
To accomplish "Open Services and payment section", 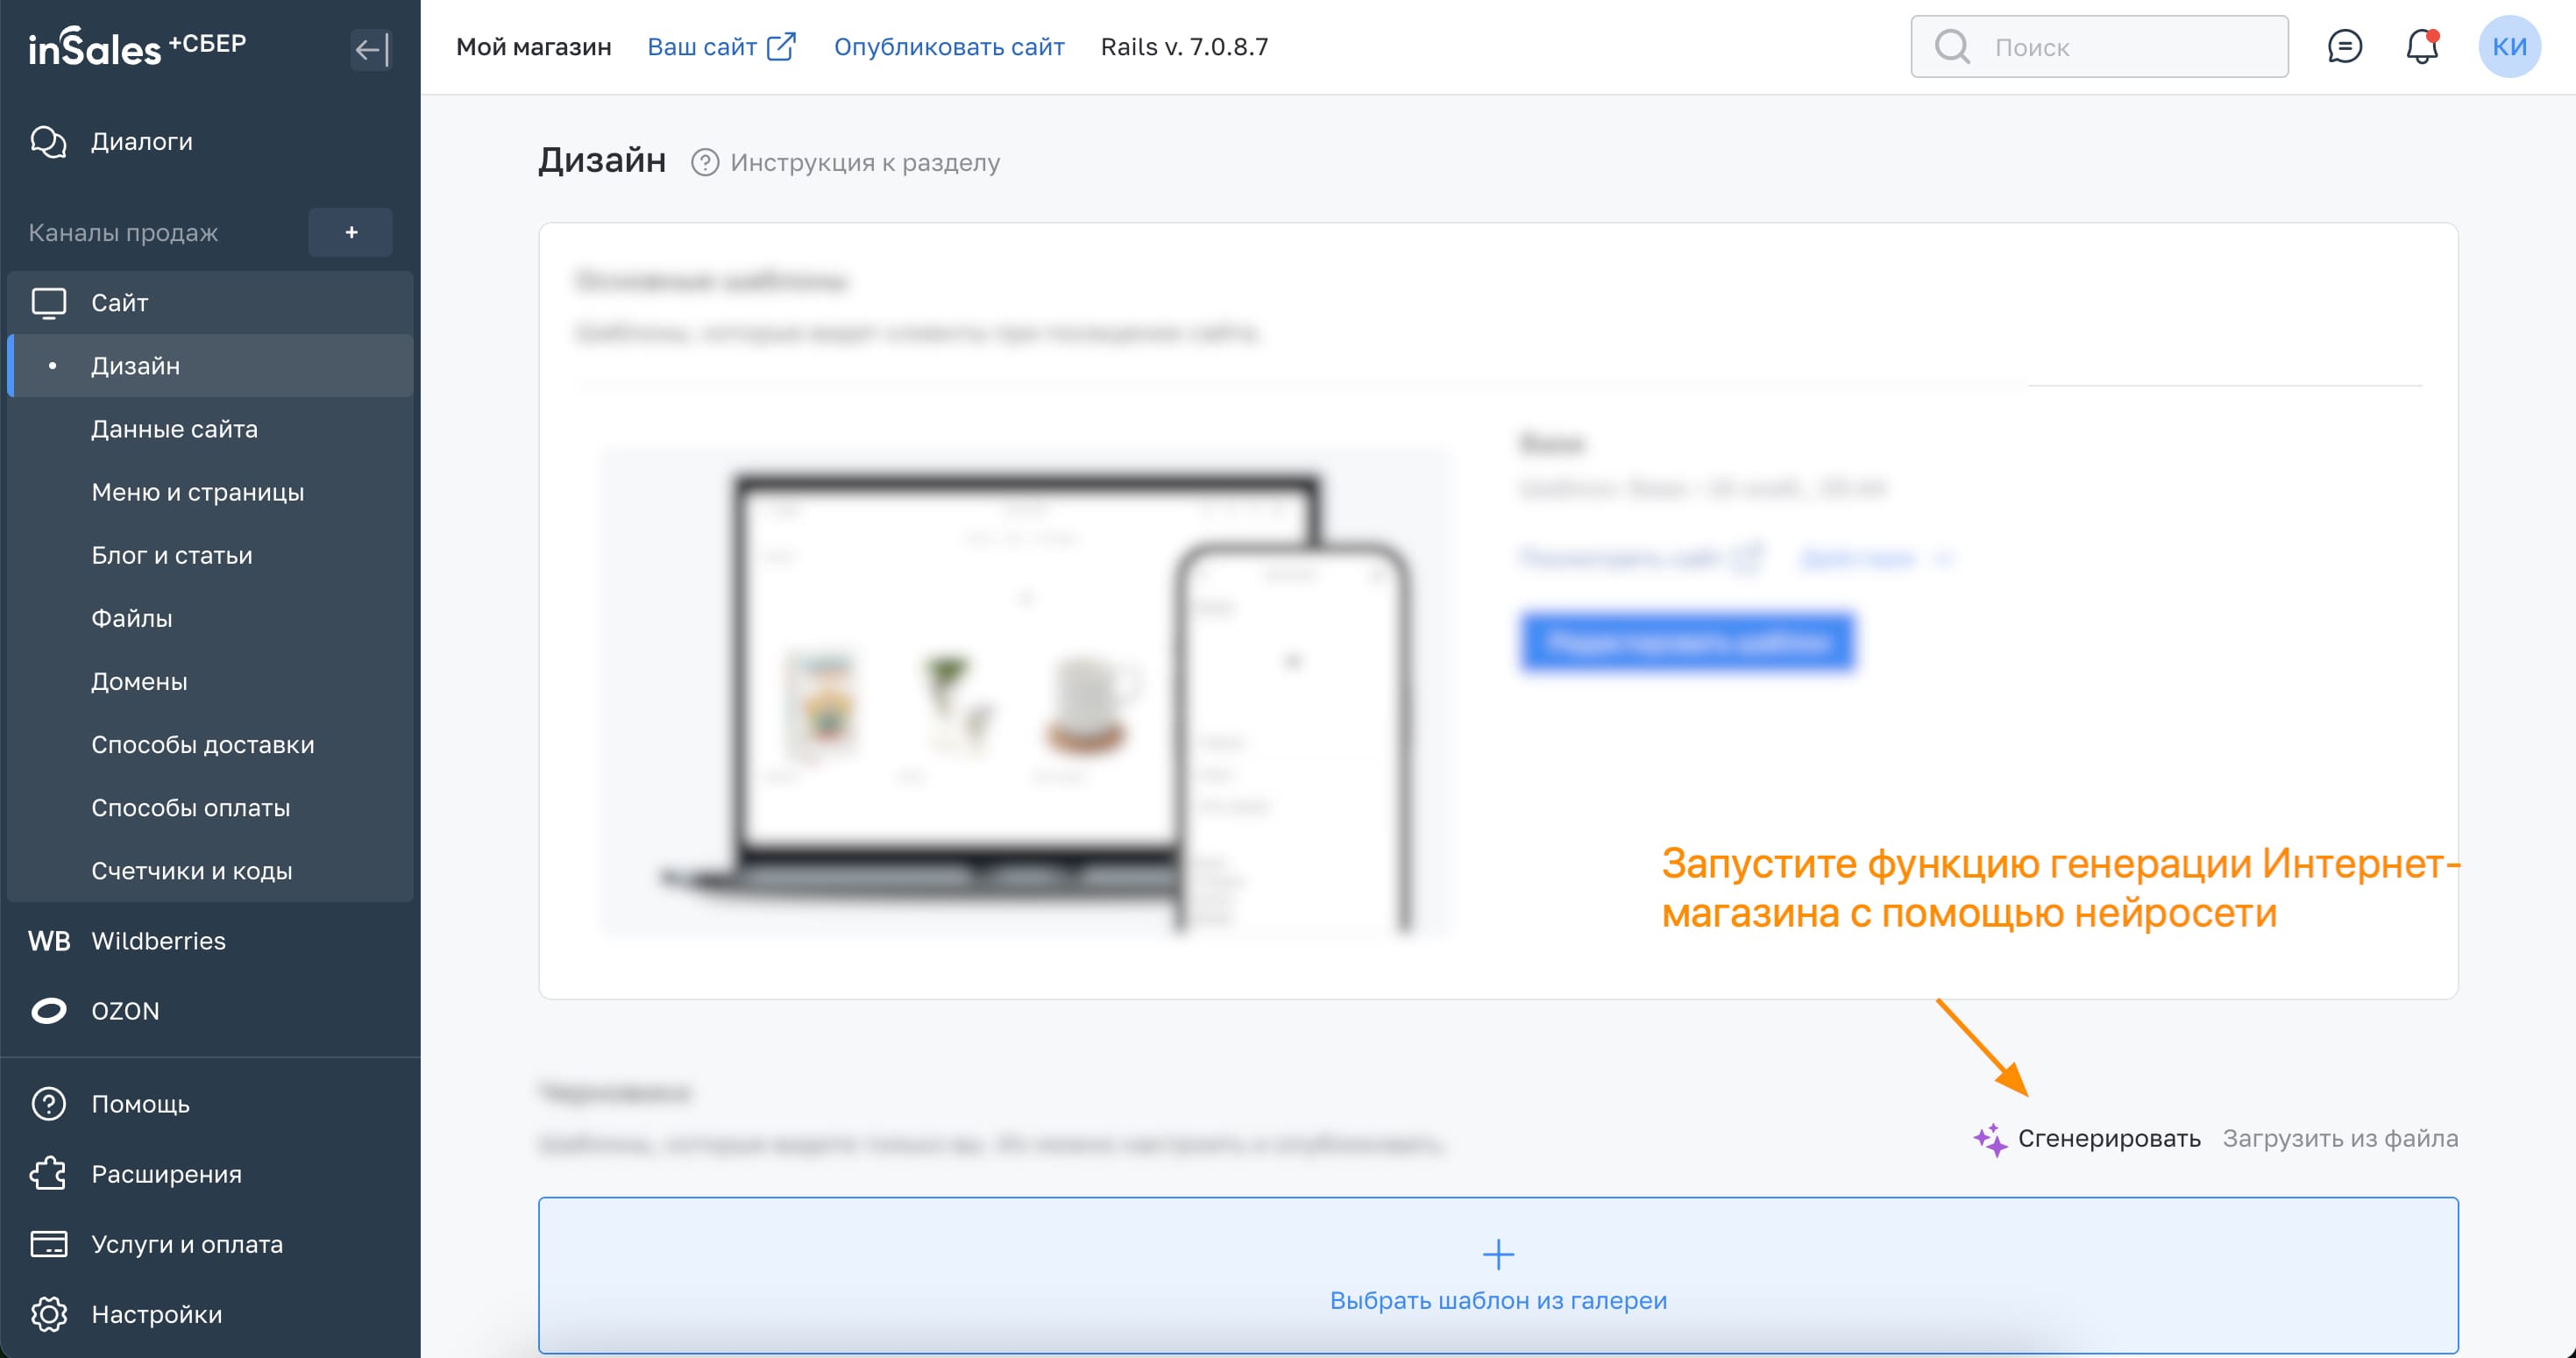I will tap(186, 1243).
